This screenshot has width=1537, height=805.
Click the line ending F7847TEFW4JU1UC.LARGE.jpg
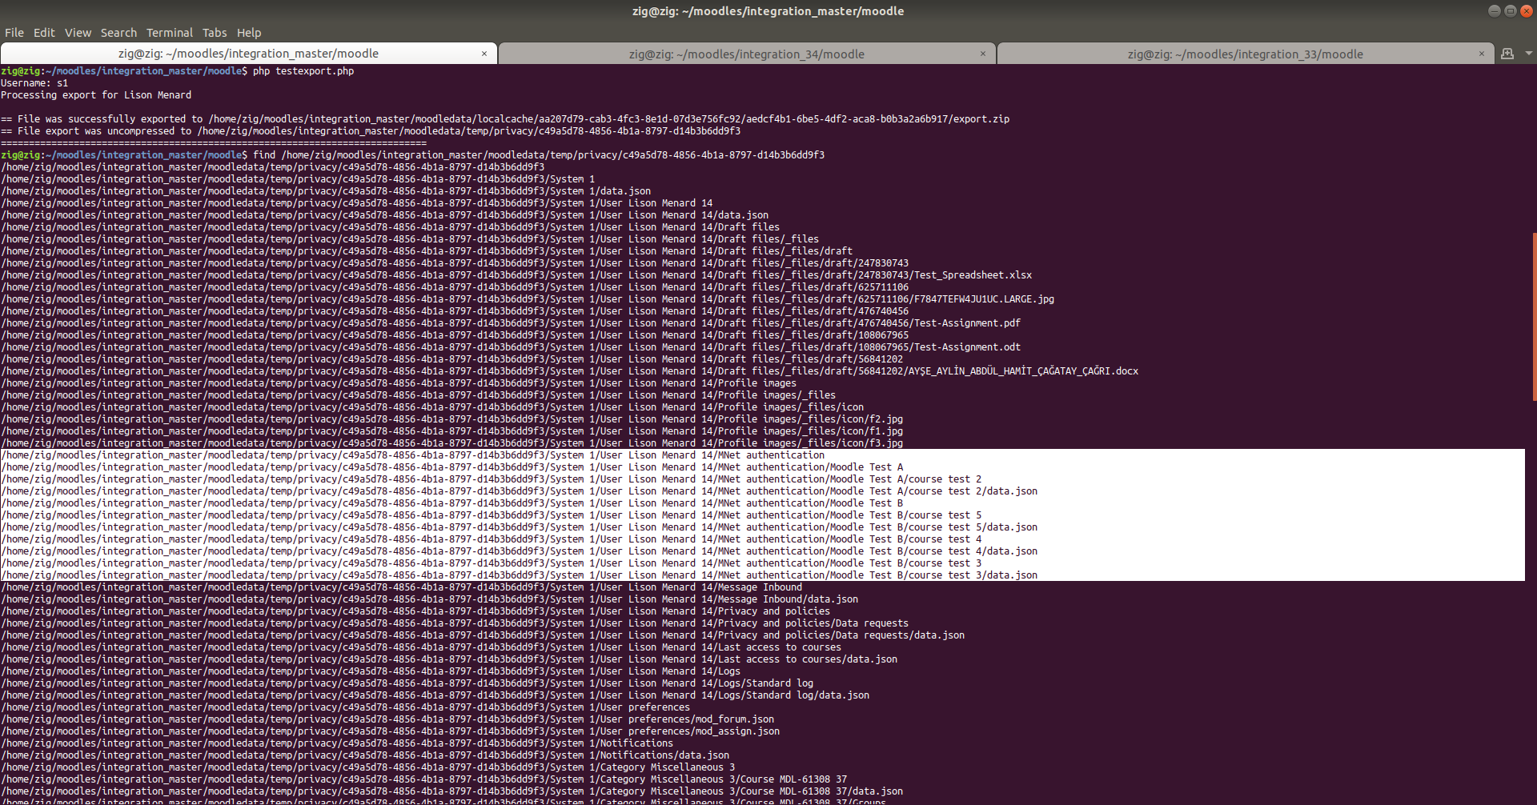[x=528, y=299]
